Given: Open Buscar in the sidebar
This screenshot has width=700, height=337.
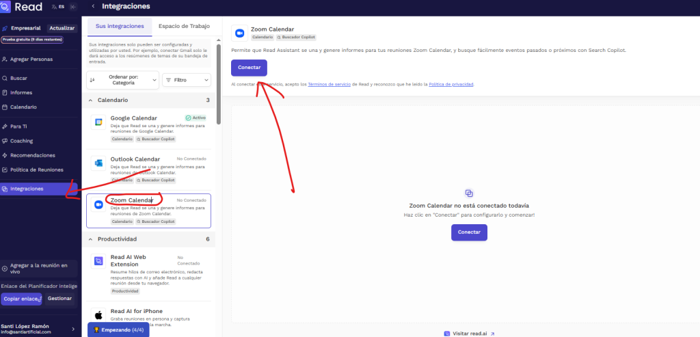Looking at the screenshot, I should coord(18,78).
